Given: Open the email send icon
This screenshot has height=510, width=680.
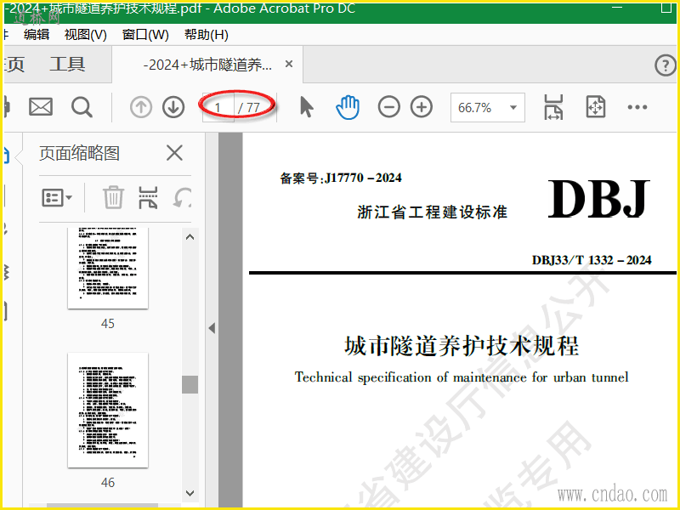Looking at the screenshot, I should [41, 107].
